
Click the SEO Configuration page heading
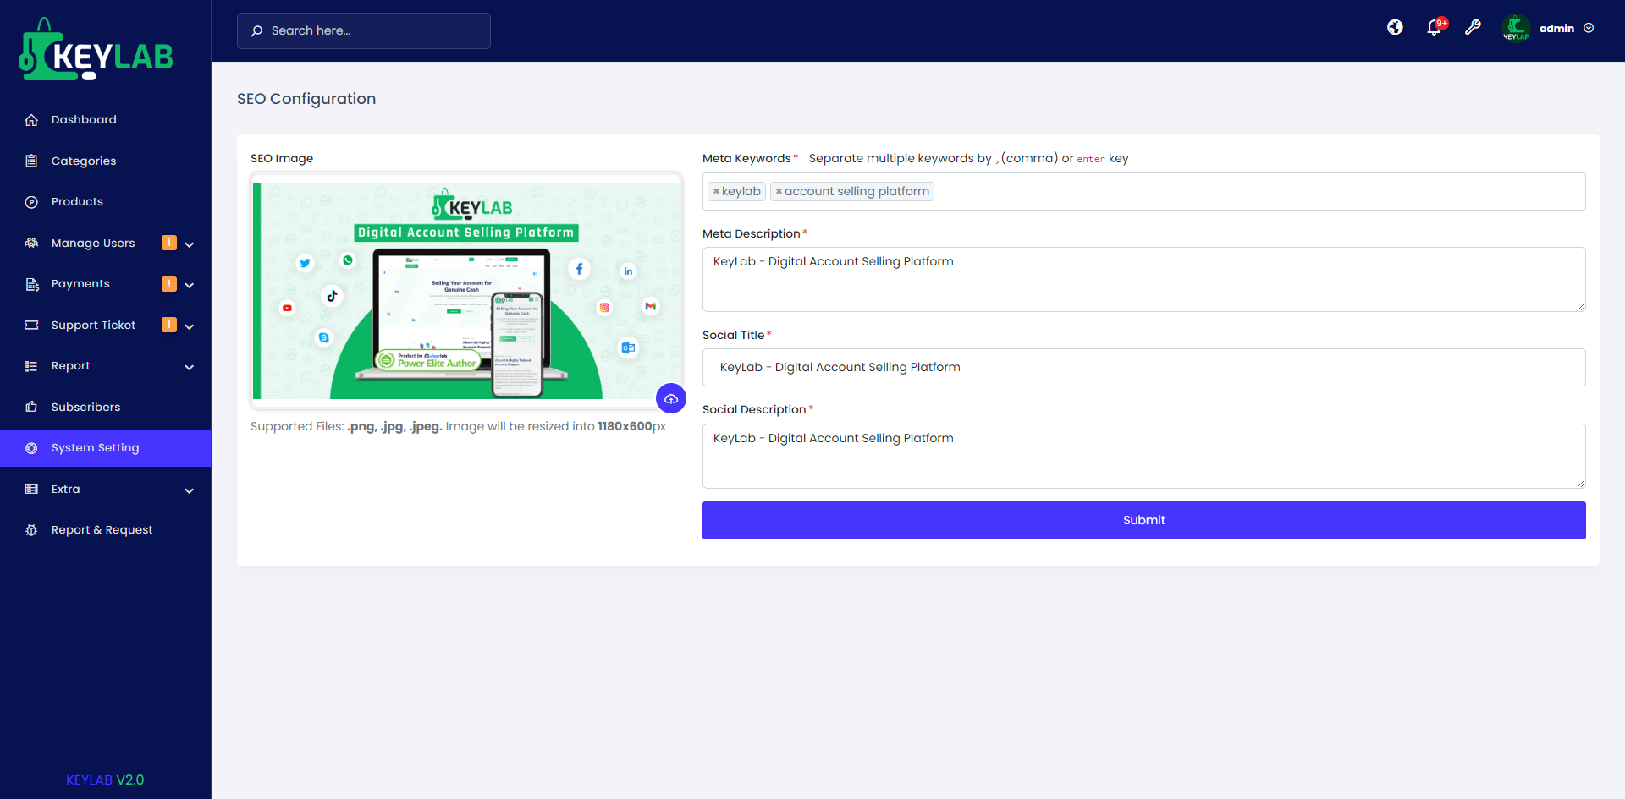(306, 99)
